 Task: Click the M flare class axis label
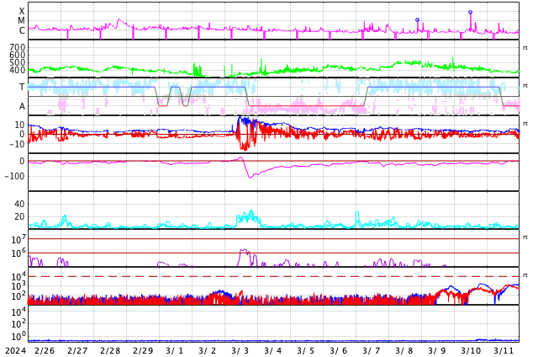[21, 21]
